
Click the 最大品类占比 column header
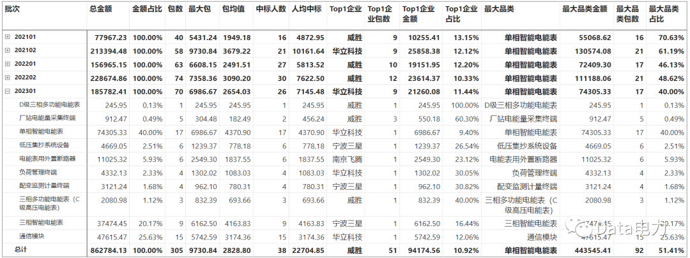pos(664,14)
